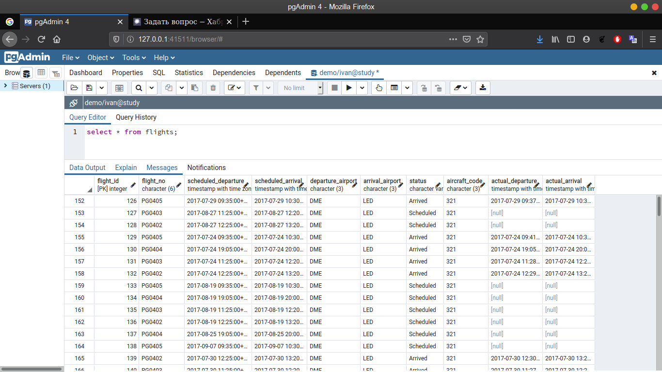The width and height of the screenshot is (662, 372).
Task: Click the Explain Analyze icon
Action: coord(394,88)
